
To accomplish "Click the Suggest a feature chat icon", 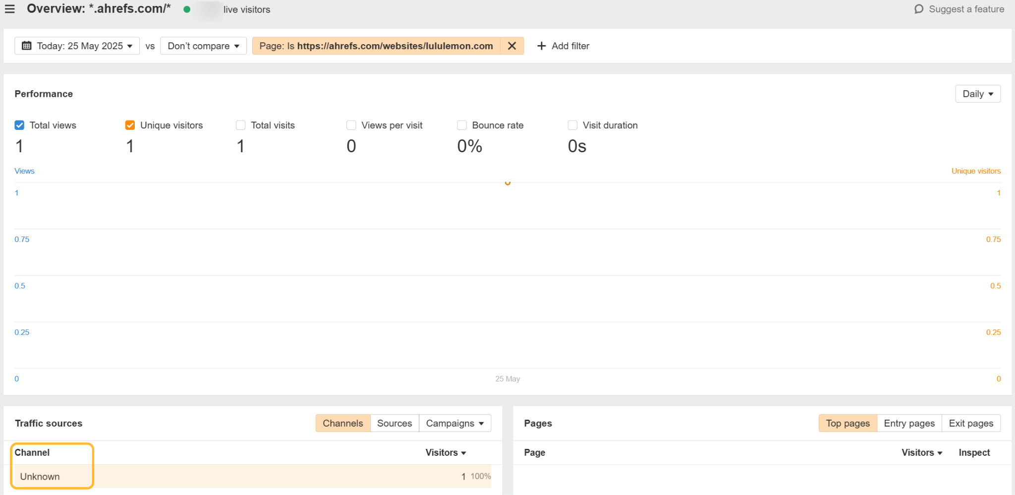I will point(918,9).
